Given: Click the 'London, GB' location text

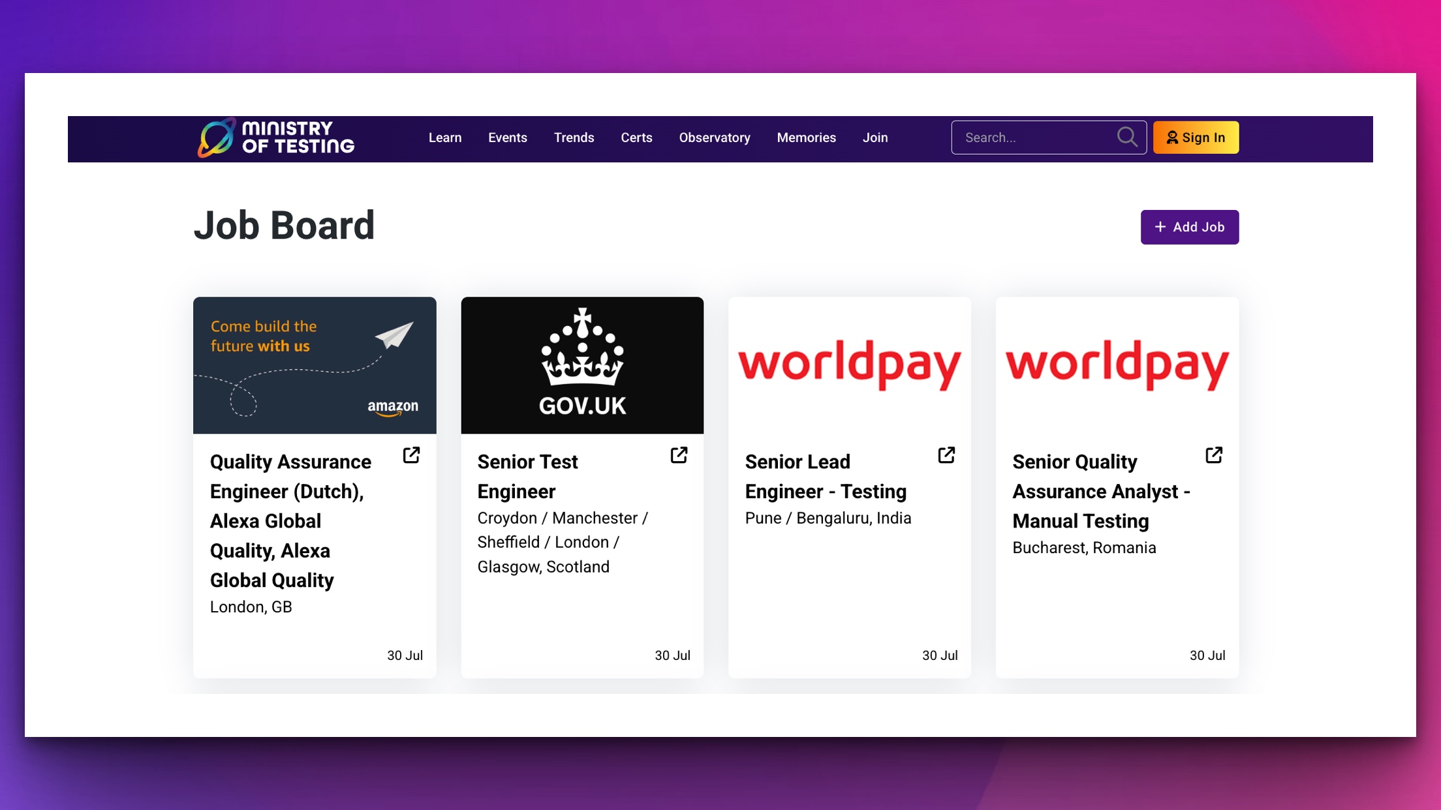Looking at the screenshot, I should coord(251,607).
